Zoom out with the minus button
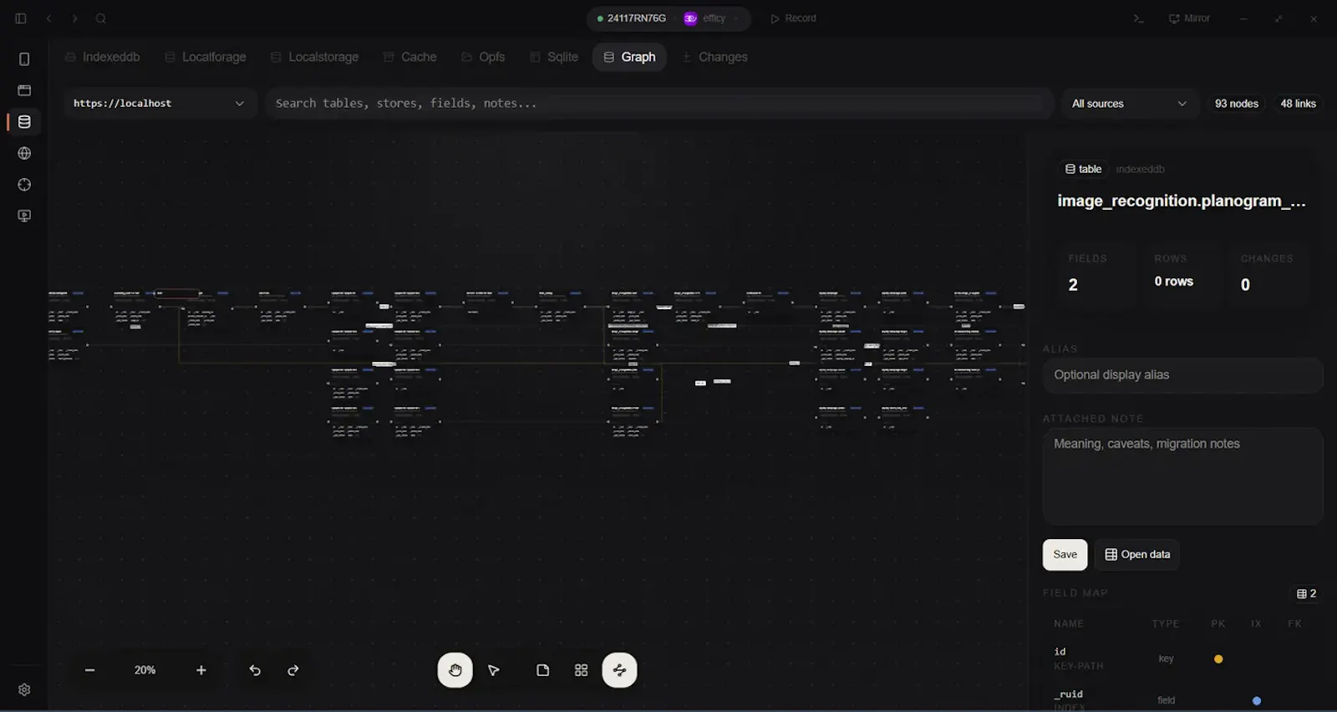Viewport: 1337px width, 712px height. (89, 670)
